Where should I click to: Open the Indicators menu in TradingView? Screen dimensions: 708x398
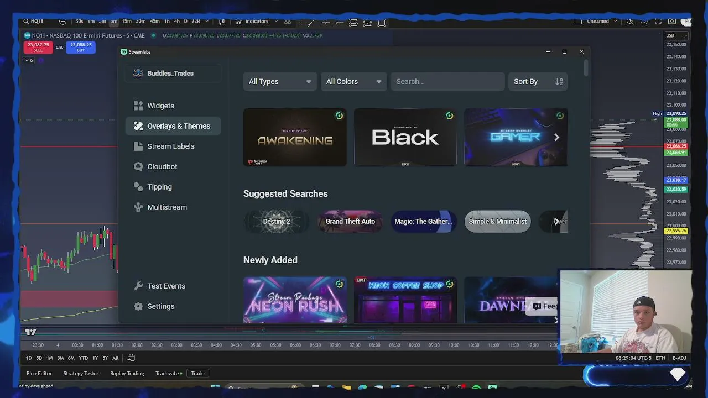tap(252, 21)
